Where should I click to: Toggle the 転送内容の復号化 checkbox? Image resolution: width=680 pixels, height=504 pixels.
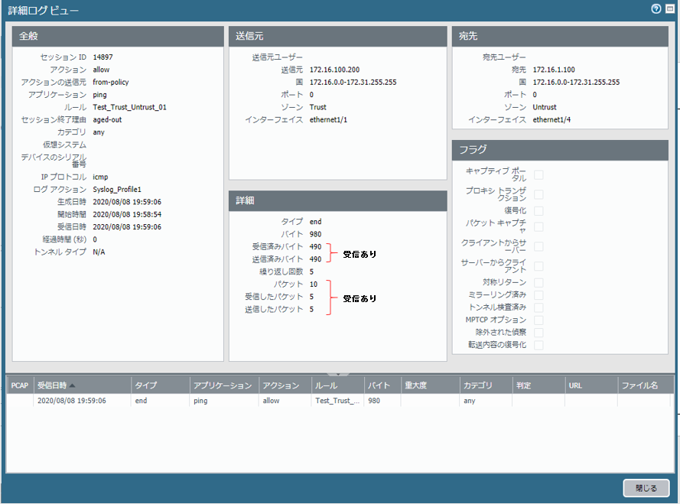point(538,345)
